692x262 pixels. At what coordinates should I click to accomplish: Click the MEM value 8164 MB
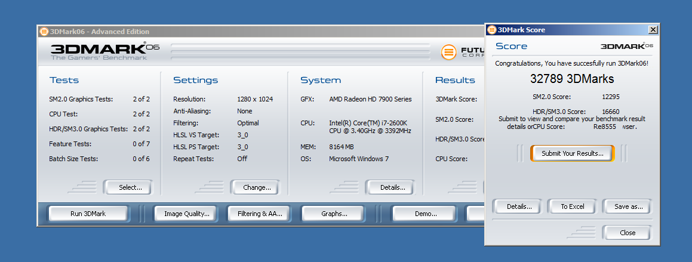tap(341, 147)
